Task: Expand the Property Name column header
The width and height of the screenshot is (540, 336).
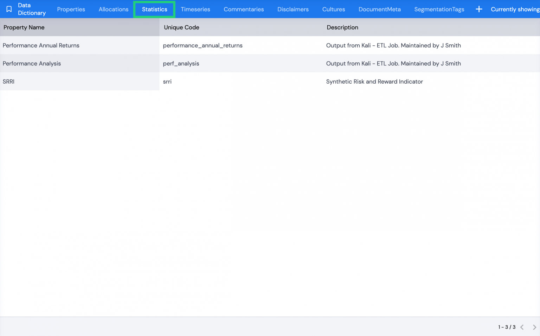Action: point(24,27)
